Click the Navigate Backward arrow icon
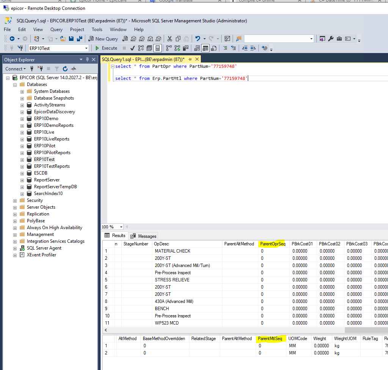 (12, 39)
